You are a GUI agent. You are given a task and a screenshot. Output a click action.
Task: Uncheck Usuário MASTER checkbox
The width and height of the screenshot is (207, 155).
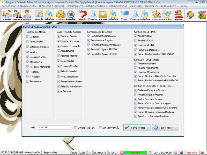tap(76, 128)
